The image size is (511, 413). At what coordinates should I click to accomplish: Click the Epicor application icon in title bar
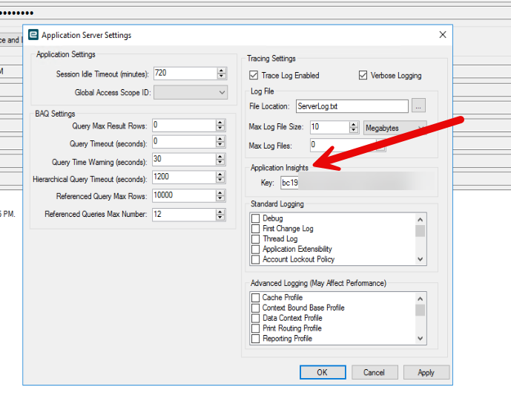[x=33, y=35]
